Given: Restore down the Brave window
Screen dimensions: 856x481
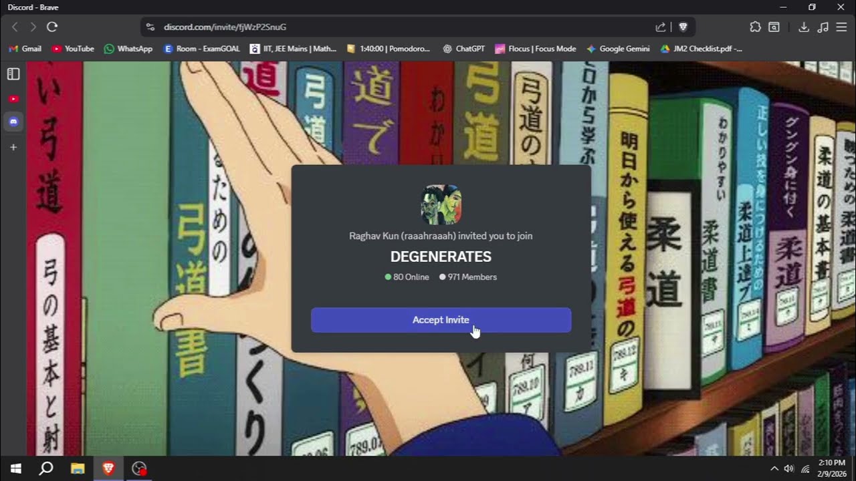Looking at the screenshot, I should point(812,7).
